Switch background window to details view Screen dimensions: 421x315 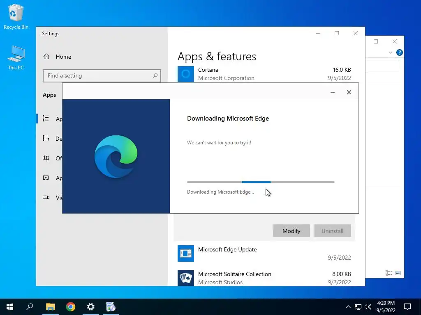point(389,273)
